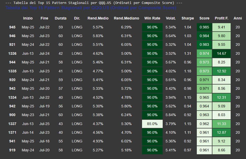Click the Profit F. cell 12.31
This screenshot has height=159, width=246.
(221, 97)
